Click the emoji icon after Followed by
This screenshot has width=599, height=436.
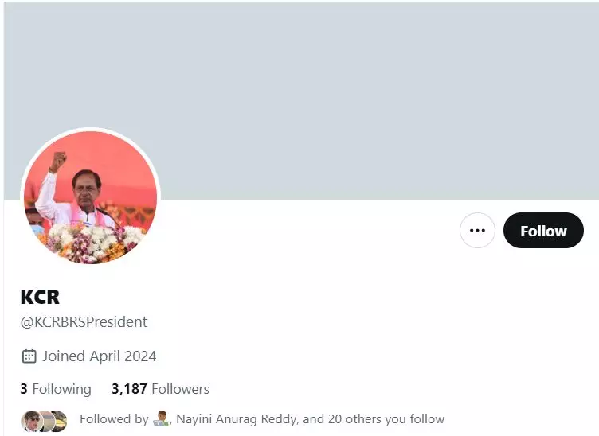(x=161, y=418)
